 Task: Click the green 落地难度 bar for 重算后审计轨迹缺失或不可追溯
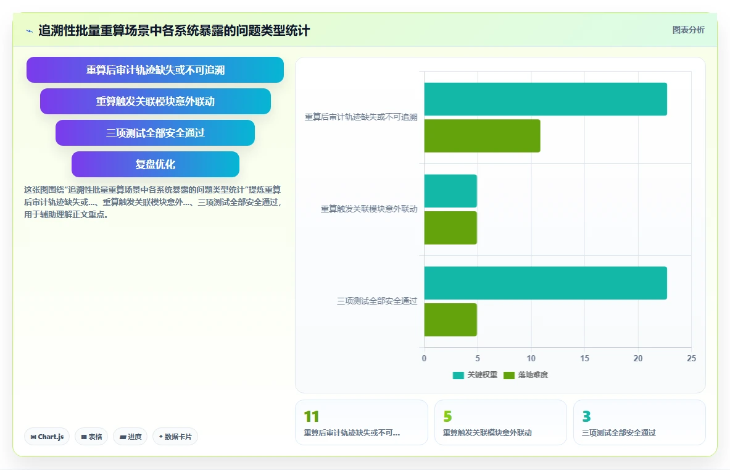pyautogui.click(x=482, y=135)
